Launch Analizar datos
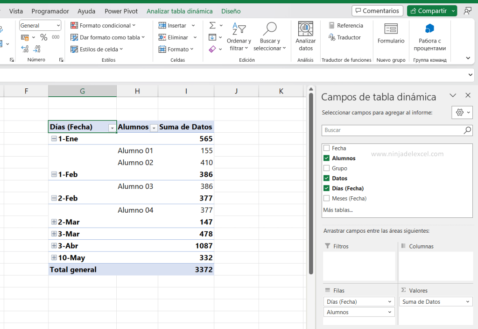The image size is (478, 329). [305, 37]
